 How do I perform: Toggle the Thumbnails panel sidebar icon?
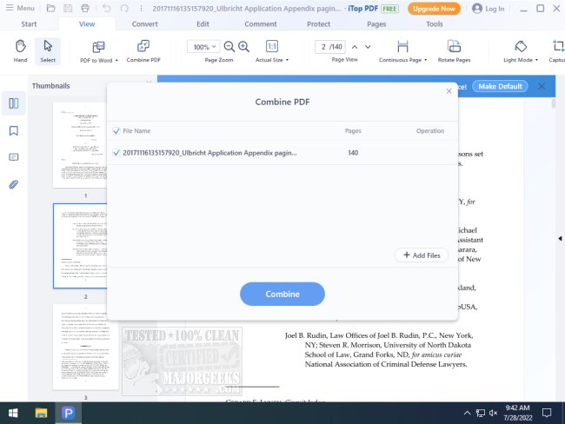pos(14,103)
